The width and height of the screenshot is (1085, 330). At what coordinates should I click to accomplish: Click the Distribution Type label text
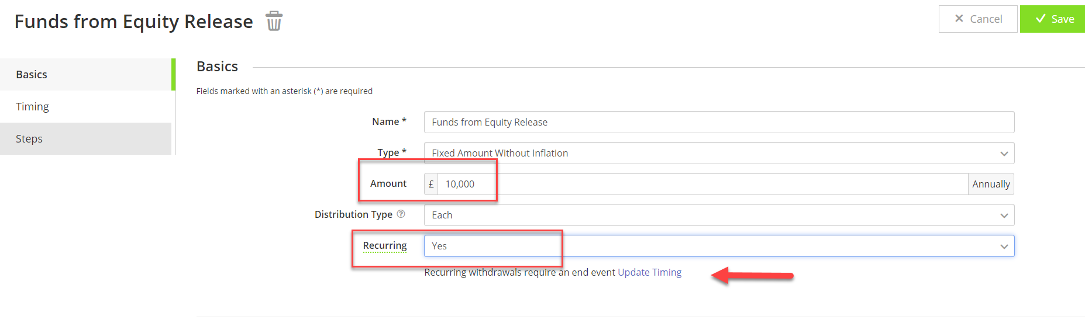(353, 214)
